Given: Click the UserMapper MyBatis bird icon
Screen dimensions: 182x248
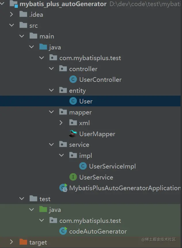Looking at the screenshot, I should tap(73, 134).
